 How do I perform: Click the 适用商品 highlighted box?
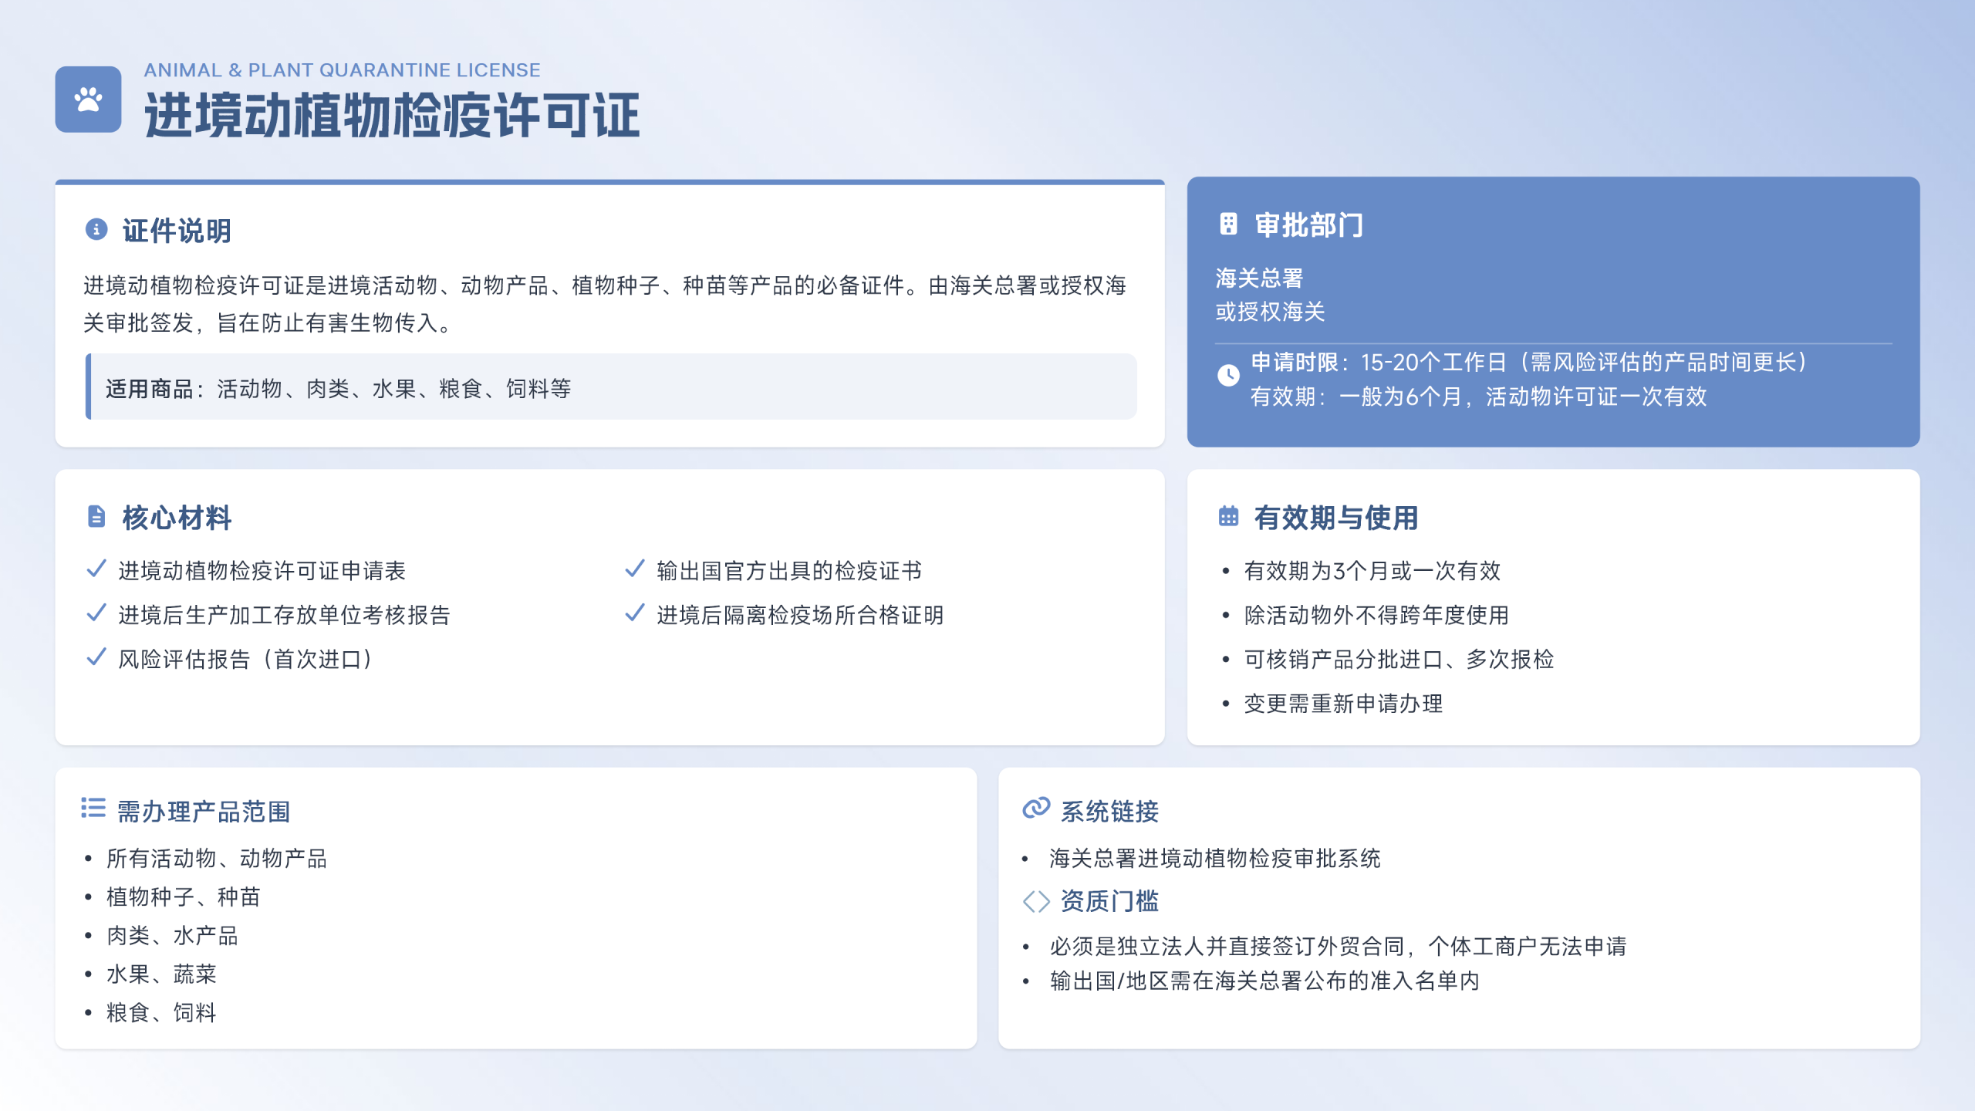point(609,387)
